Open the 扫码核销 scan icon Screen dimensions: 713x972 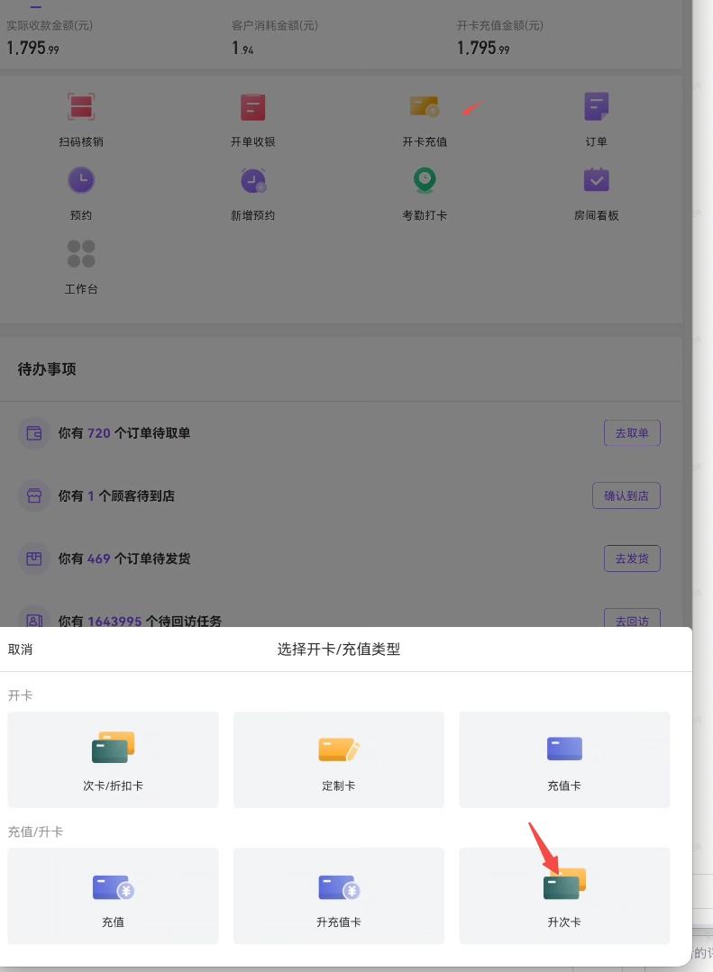[80, 106]
